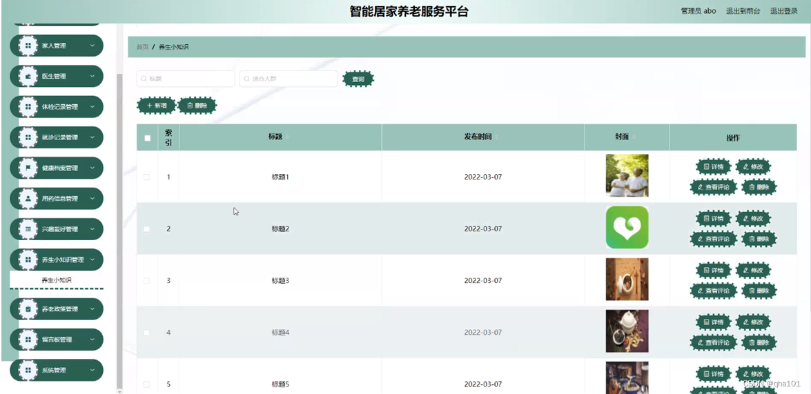Select the 养生小知识 submenu item
Viewport: 811px width, 394px height.
coord(57,280)
